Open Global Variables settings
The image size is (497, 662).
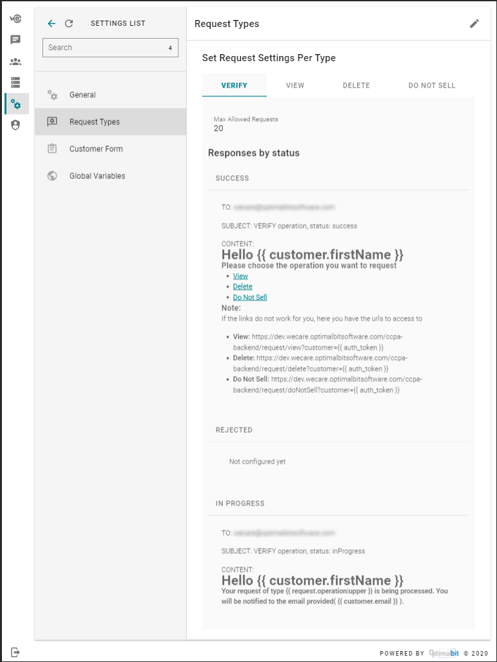pyautogui.click(x=111, y=176)
